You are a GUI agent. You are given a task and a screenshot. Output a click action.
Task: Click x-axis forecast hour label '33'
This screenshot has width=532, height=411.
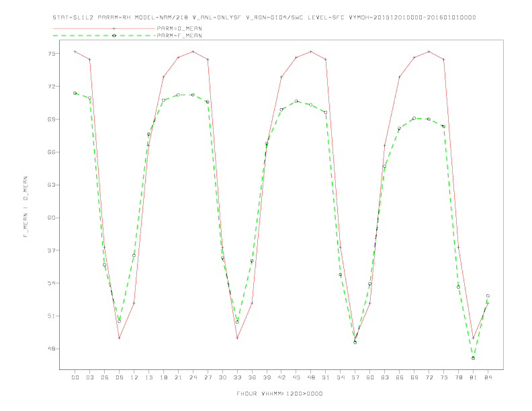click(x=237, y=377)
